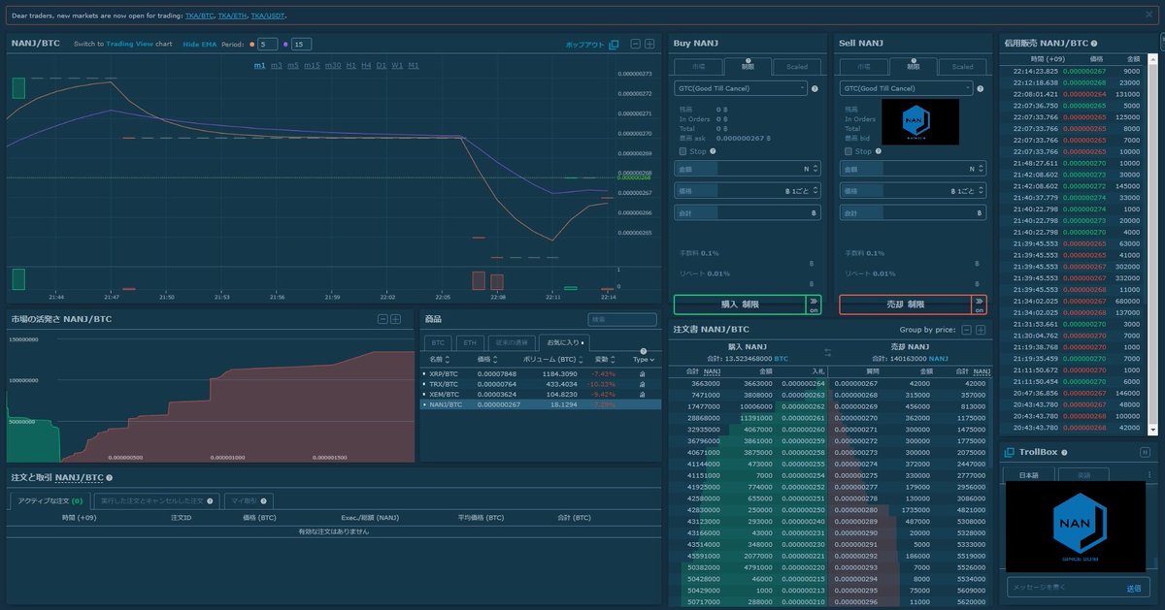Open help icon beside Buy Stop checkbox
1165x610 pixels.
point(714,151)
